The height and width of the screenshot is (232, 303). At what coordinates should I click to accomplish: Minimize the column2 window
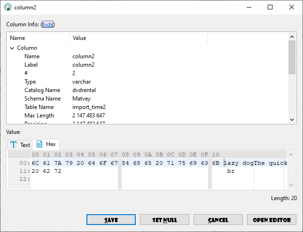pos(249,8)
